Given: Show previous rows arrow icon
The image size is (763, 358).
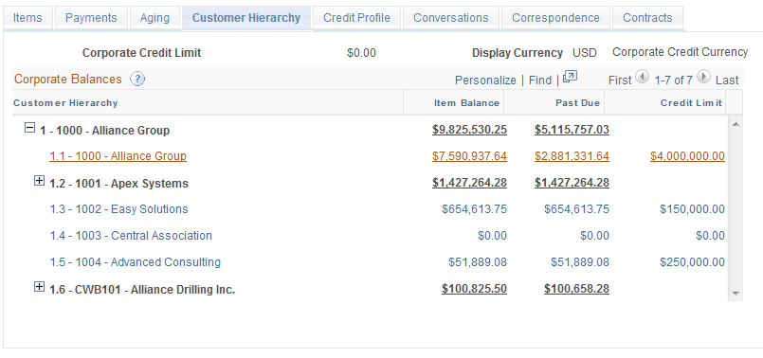Looking at the screenshot, I should tap(643, 77).
